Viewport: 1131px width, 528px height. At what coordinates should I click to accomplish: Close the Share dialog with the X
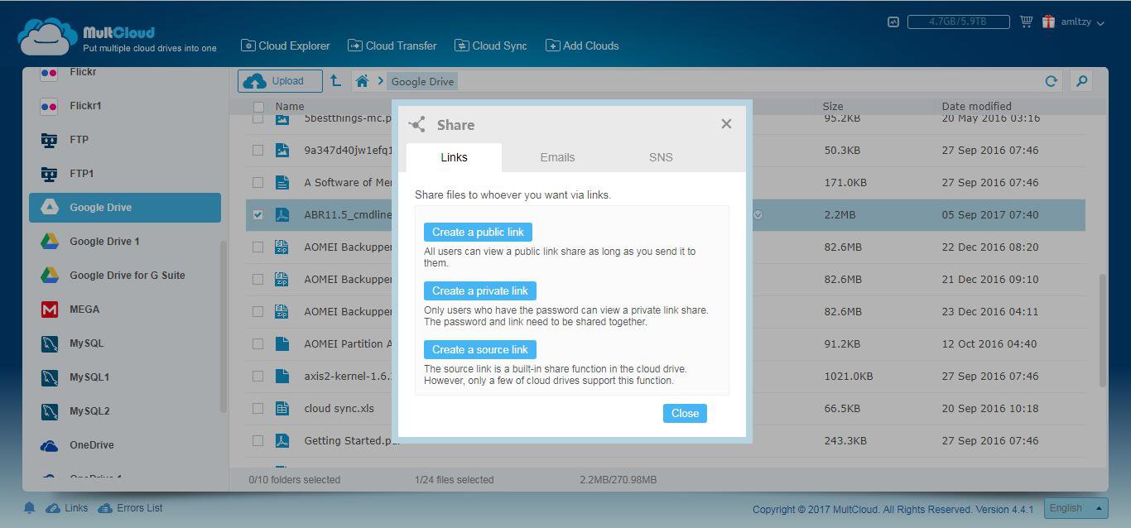point(726,124)
